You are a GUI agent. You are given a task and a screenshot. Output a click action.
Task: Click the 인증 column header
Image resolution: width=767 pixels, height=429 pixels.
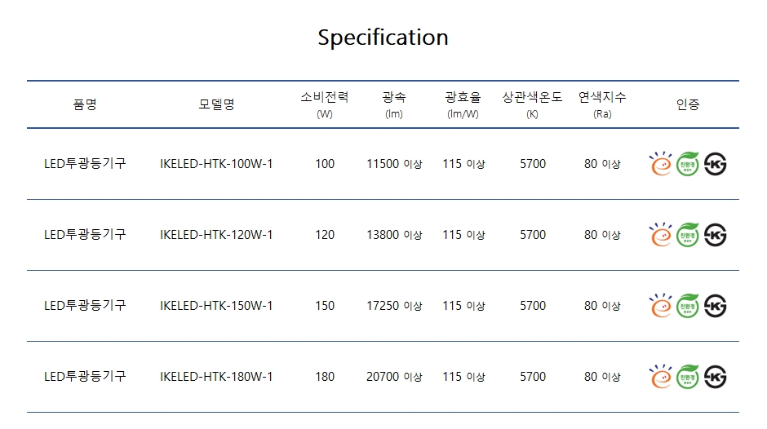[x=688, y=104]
